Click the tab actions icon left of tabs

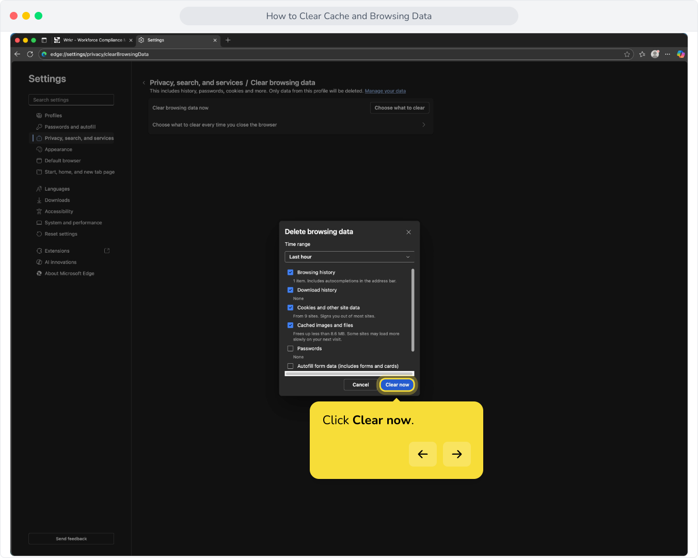(44, 40)
